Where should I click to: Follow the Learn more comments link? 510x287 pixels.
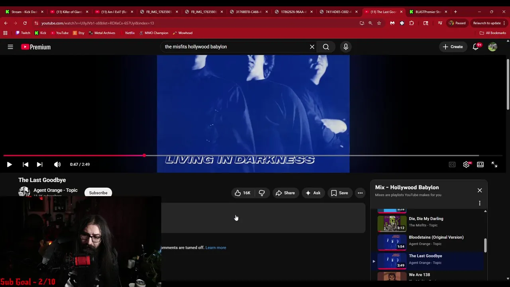point(216,248)
